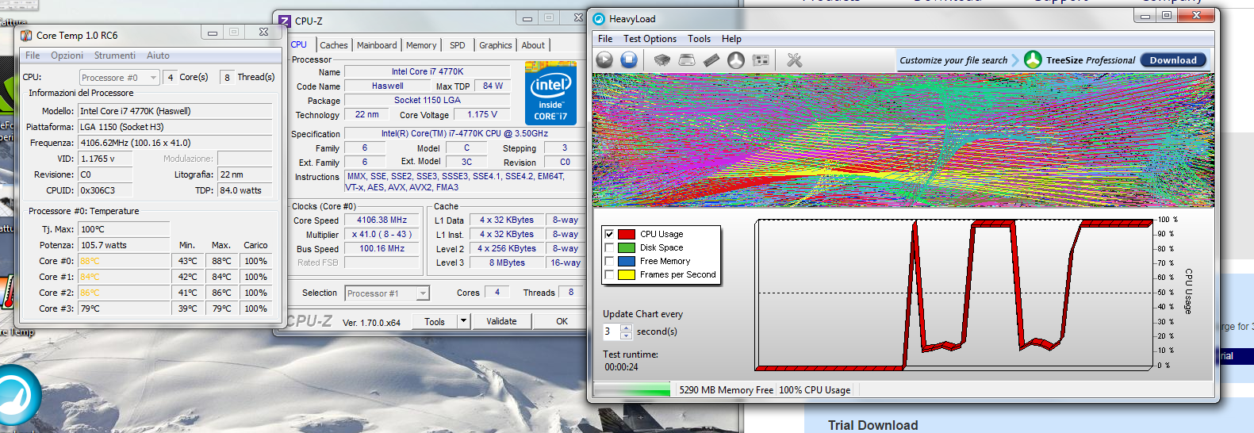Click the Core #2 temperature 86°C value
Screen dimensions: 1254x433
point(125,293)
